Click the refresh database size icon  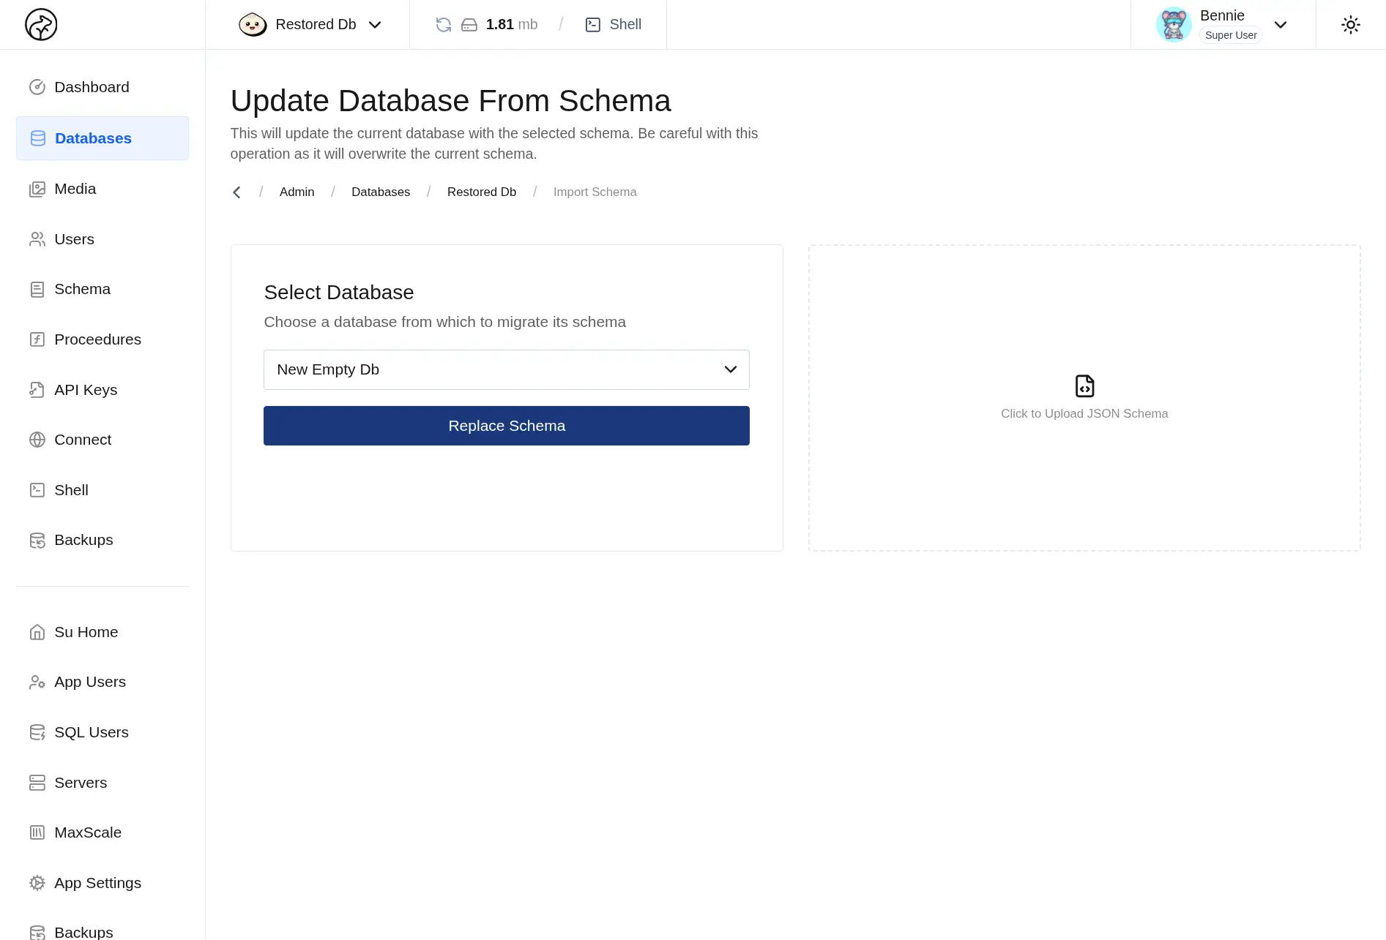pyautogui.click(x=443, y=25)
